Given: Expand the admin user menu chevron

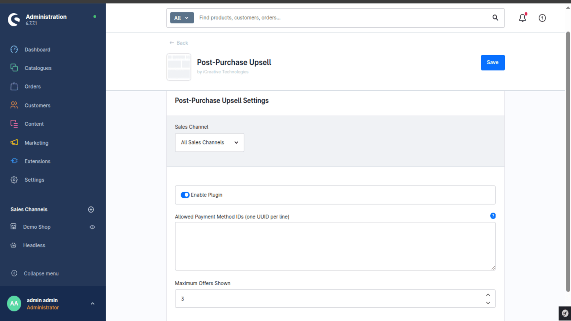Looking at the screenshot, I should [x=92, y=303].
